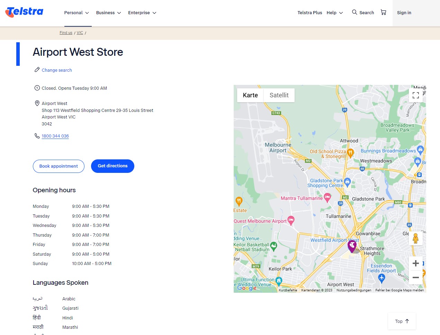Expand the Personal menu

[77, 13]
